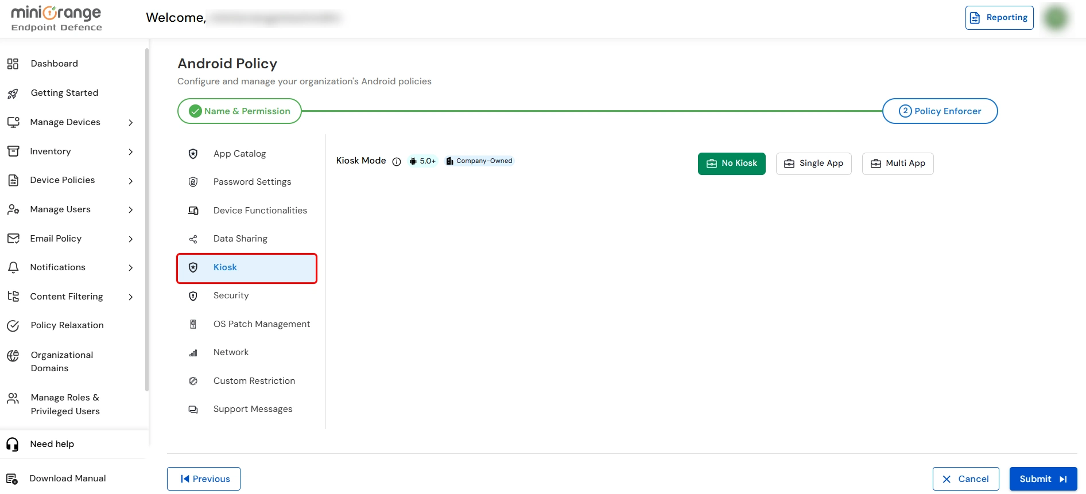
Task: Click the Password Settings lock shield icon
Action: tap(193, 182)
